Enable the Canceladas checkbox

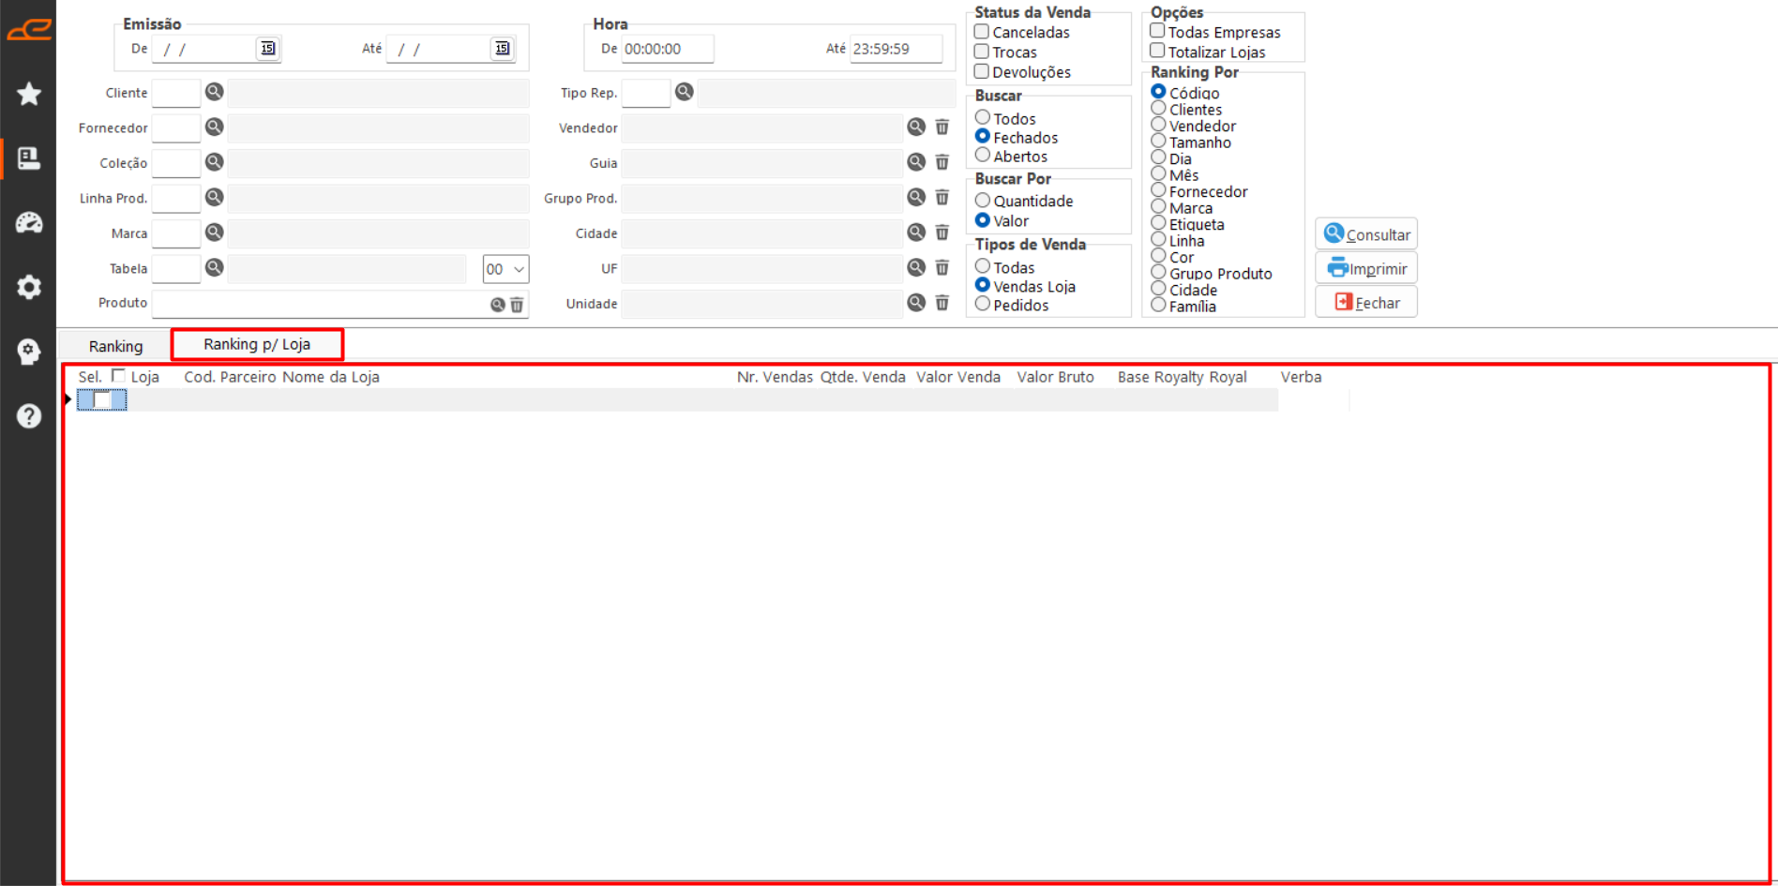pyautogui.click(x=982, y=32)
